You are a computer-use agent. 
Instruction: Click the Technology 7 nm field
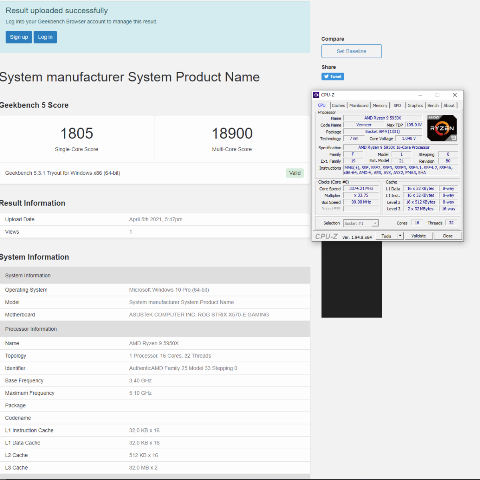(354, 138)
